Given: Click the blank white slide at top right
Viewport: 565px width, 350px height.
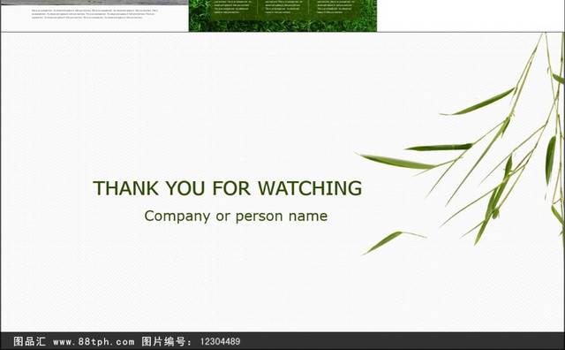Looking at the screenshot, I should point(471,16).
